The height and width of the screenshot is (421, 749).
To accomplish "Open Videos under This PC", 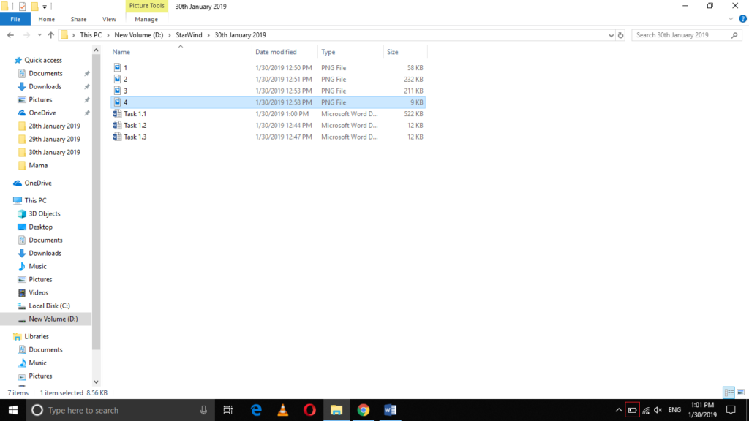I will point(38,292).
